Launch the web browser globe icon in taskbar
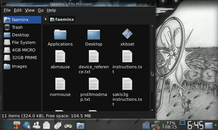 pyautogui.click(x=27, y=125)
